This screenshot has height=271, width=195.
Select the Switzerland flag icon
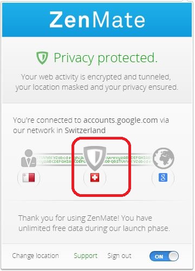(95, 177)
